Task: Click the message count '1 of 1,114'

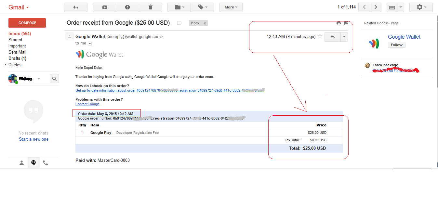Action: pos(347,7)
